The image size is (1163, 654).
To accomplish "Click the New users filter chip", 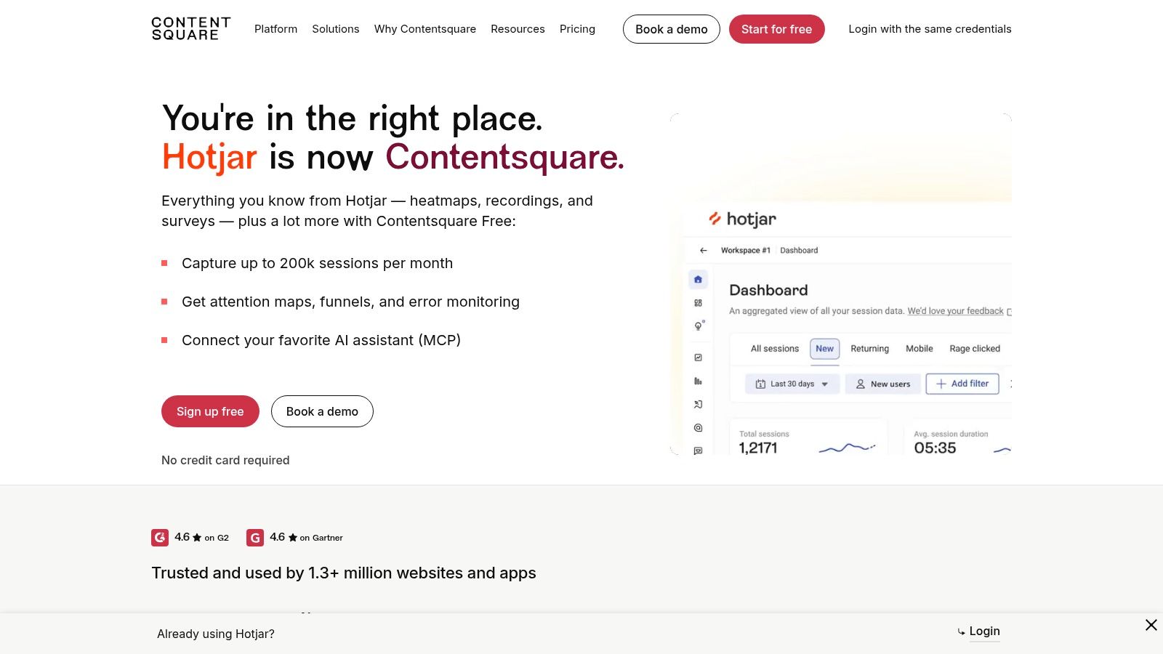I will (883, 384).
